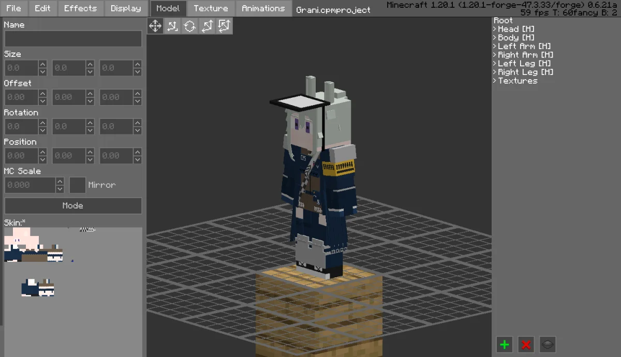The height and width of the screenshot is (357, 621).
Task: Click the first Offset value field
Action: click(21, 97)
